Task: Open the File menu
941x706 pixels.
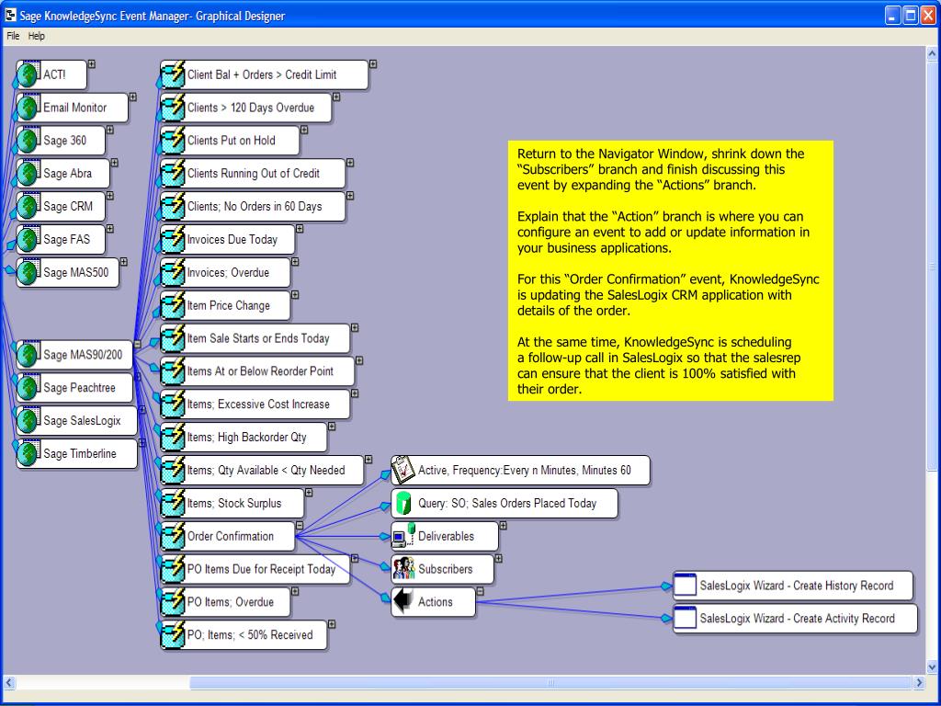Action: click(x=13, y=36)
